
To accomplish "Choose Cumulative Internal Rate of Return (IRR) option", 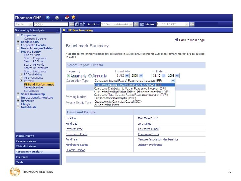I will 135,85.
